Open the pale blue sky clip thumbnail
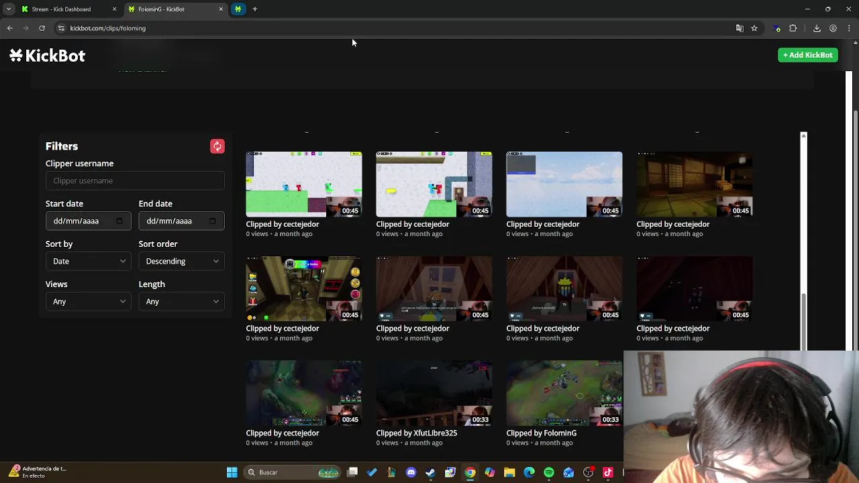Image resolution: width=859 pixels, height=483 pixels. [x=564, y=184]
